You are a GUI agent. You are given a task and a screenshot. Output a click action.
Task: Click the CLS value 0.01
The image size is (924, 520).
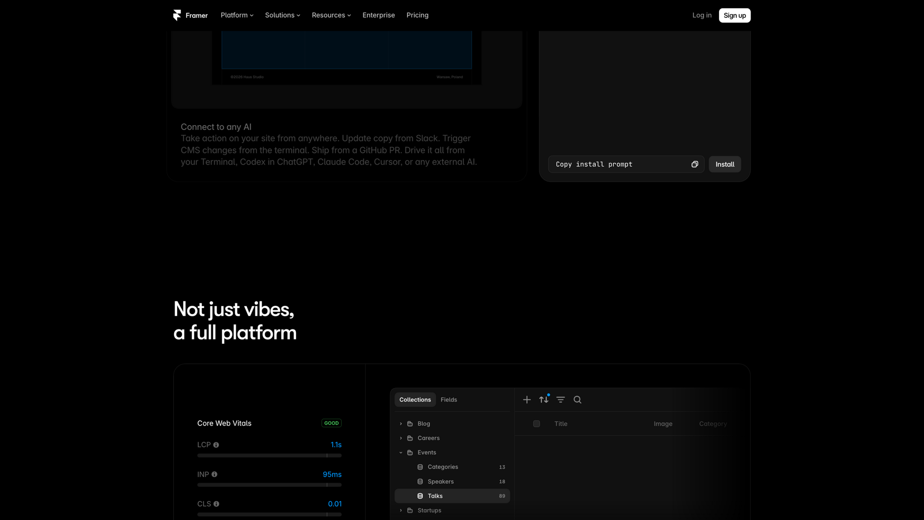[335, 504]
